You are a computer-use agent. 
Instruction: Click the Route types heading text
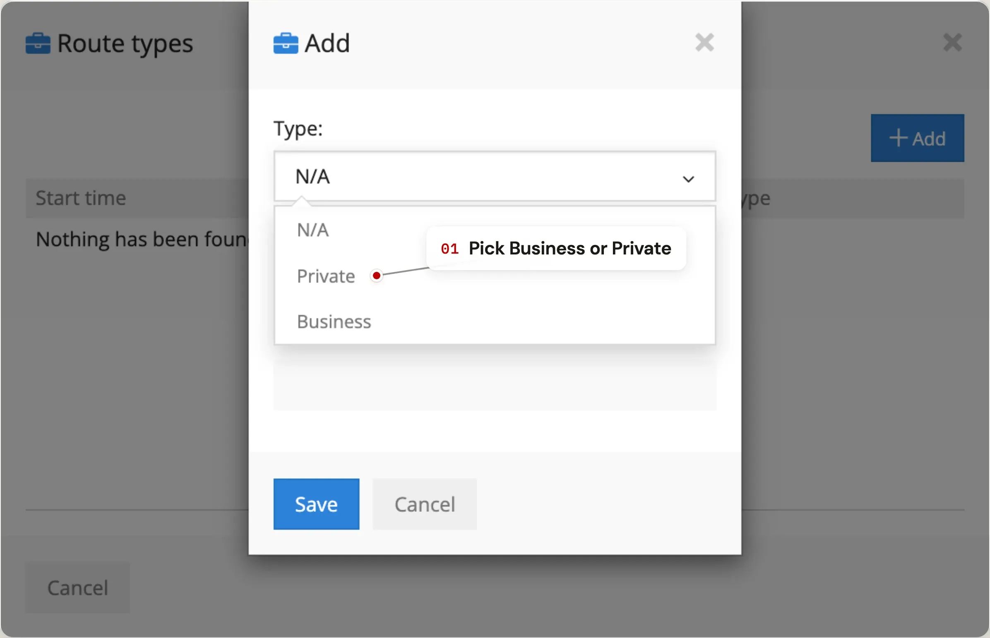tap(125, 44)
